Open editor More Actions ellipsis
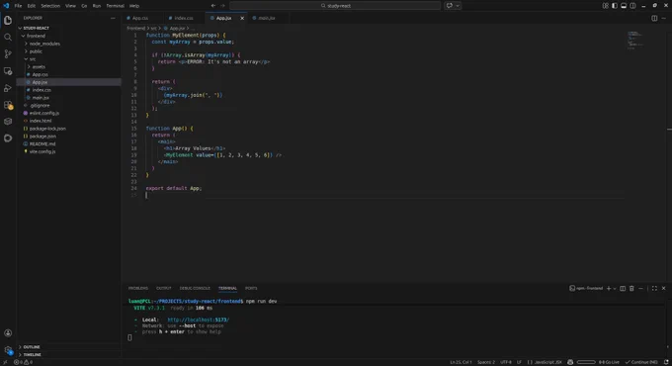This screenshot has height=366, width=672. pos(663,18)
